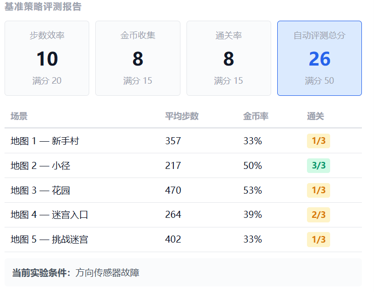The width and height of the screenshot is (374, 292).
Task: Click average steps value 402
Action: [x=173, y=239]
